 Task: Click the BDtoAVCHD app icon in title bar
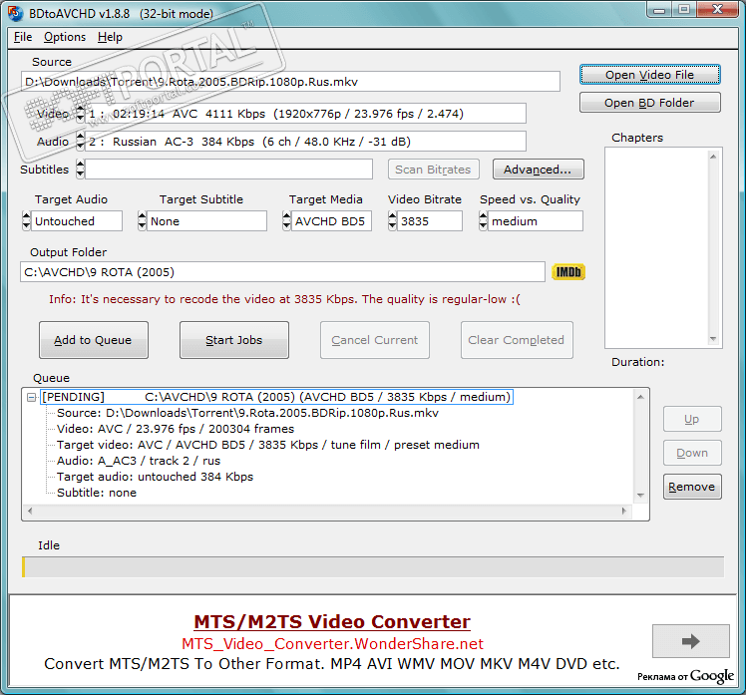[16, 13]
